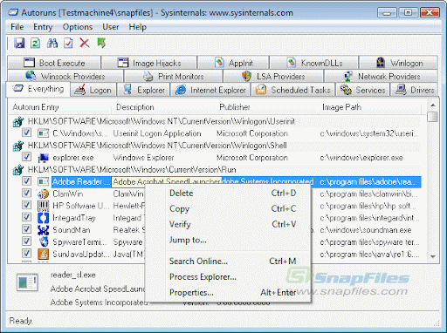Switch to the Print Monitors tab
The height and width of the screenshot is (333, 447).
coord(174,76)
